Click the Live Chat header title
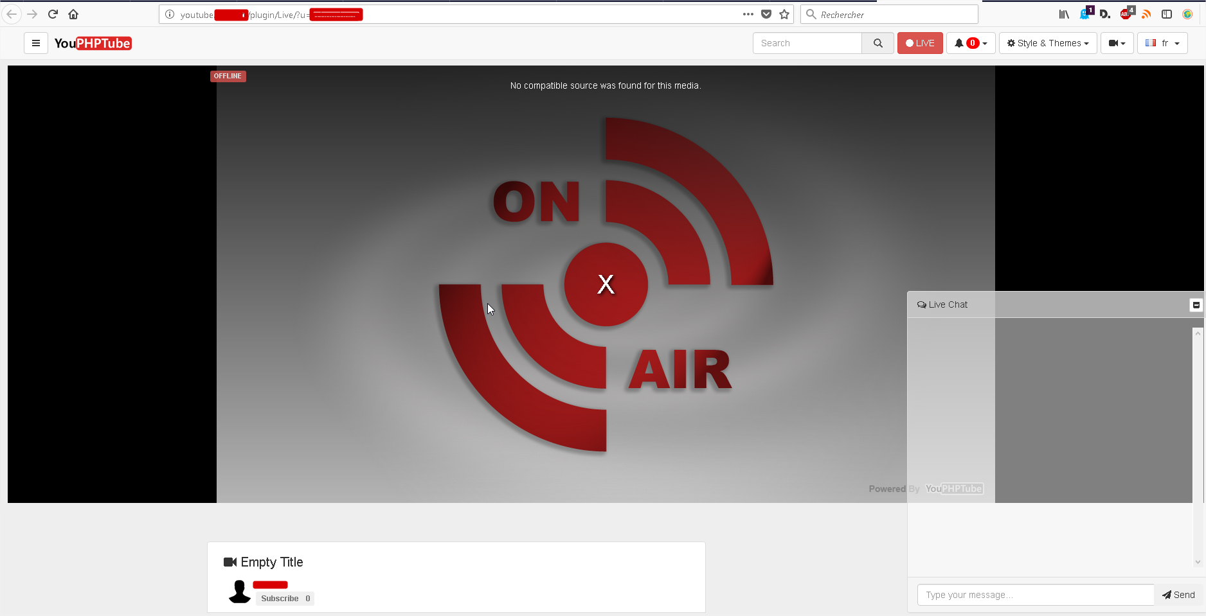 [x=942, y=304]
